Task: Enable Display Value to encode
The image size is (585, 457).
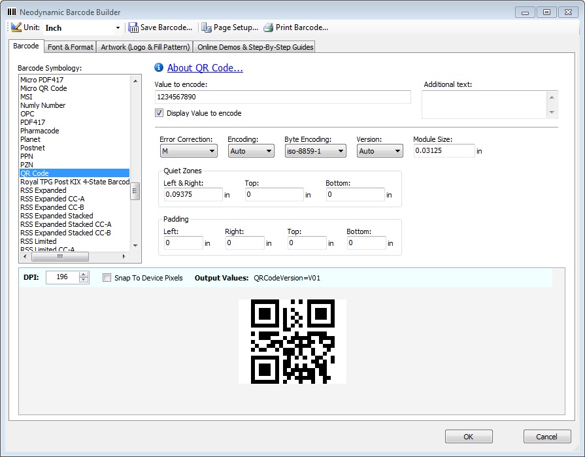Action: [x=158, y=112]
